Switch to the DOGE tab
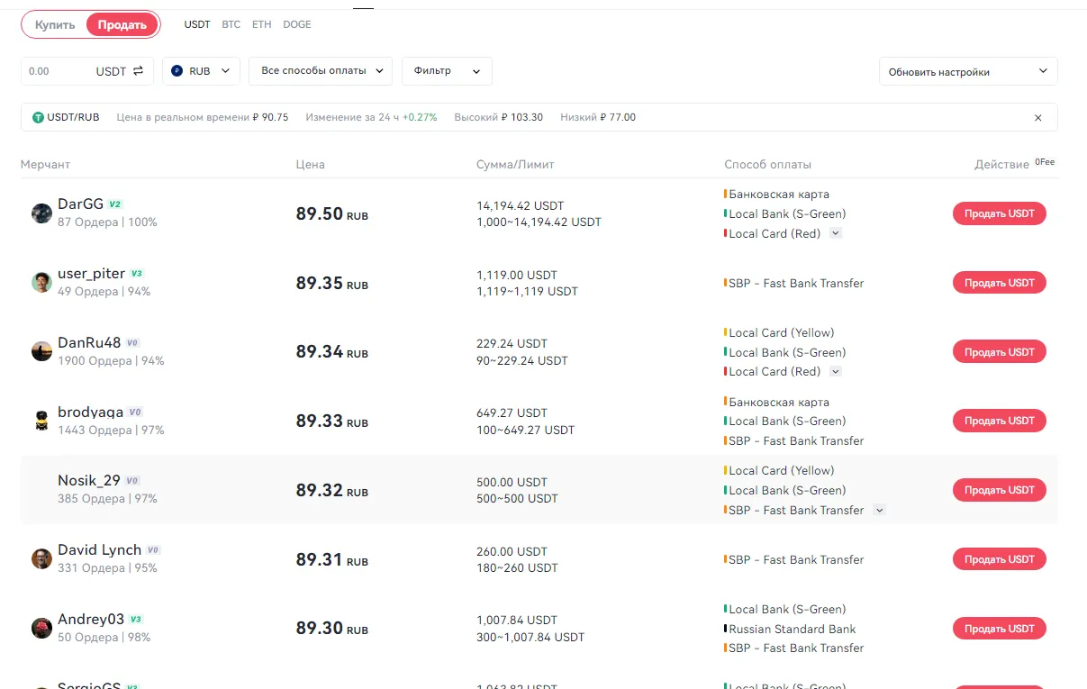 click(297, 24)
